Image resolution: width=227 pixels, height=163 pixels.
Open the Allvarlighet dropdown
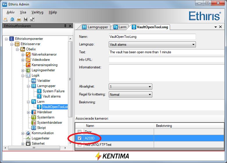coord(150,87)
